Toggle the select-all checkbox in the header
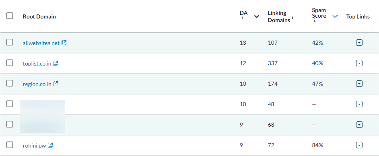Image resolution: width=379 pixels, height=156 pixels. (x=10, y=16)
